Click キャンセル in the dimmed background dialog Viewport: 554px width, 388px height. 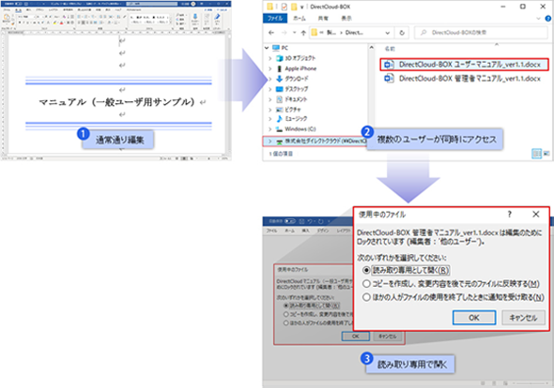[x=388, y=336]
